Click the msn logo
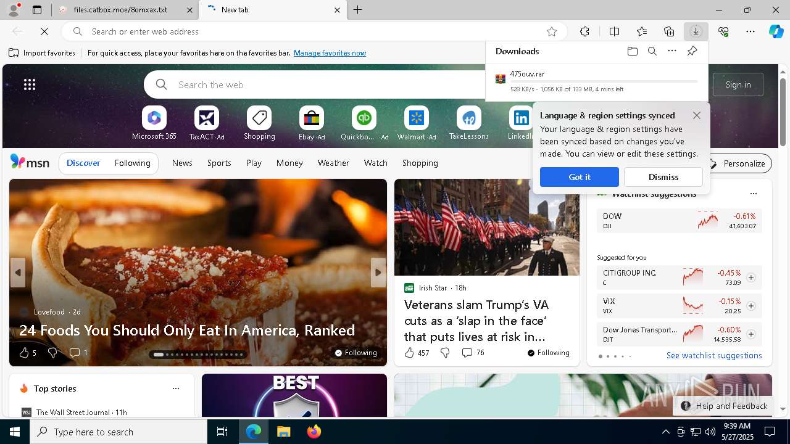 (30, 162)
